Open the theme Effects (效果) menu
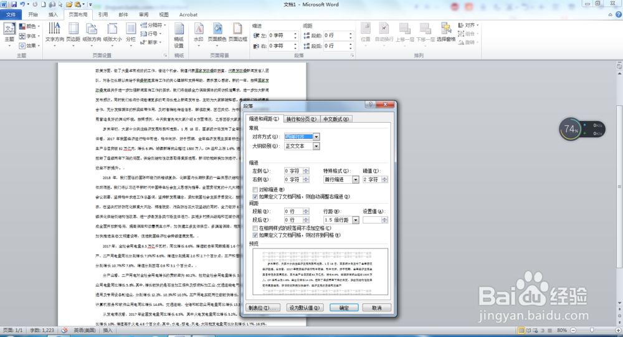This screenshot has width=623, height=337. point(30,45)
